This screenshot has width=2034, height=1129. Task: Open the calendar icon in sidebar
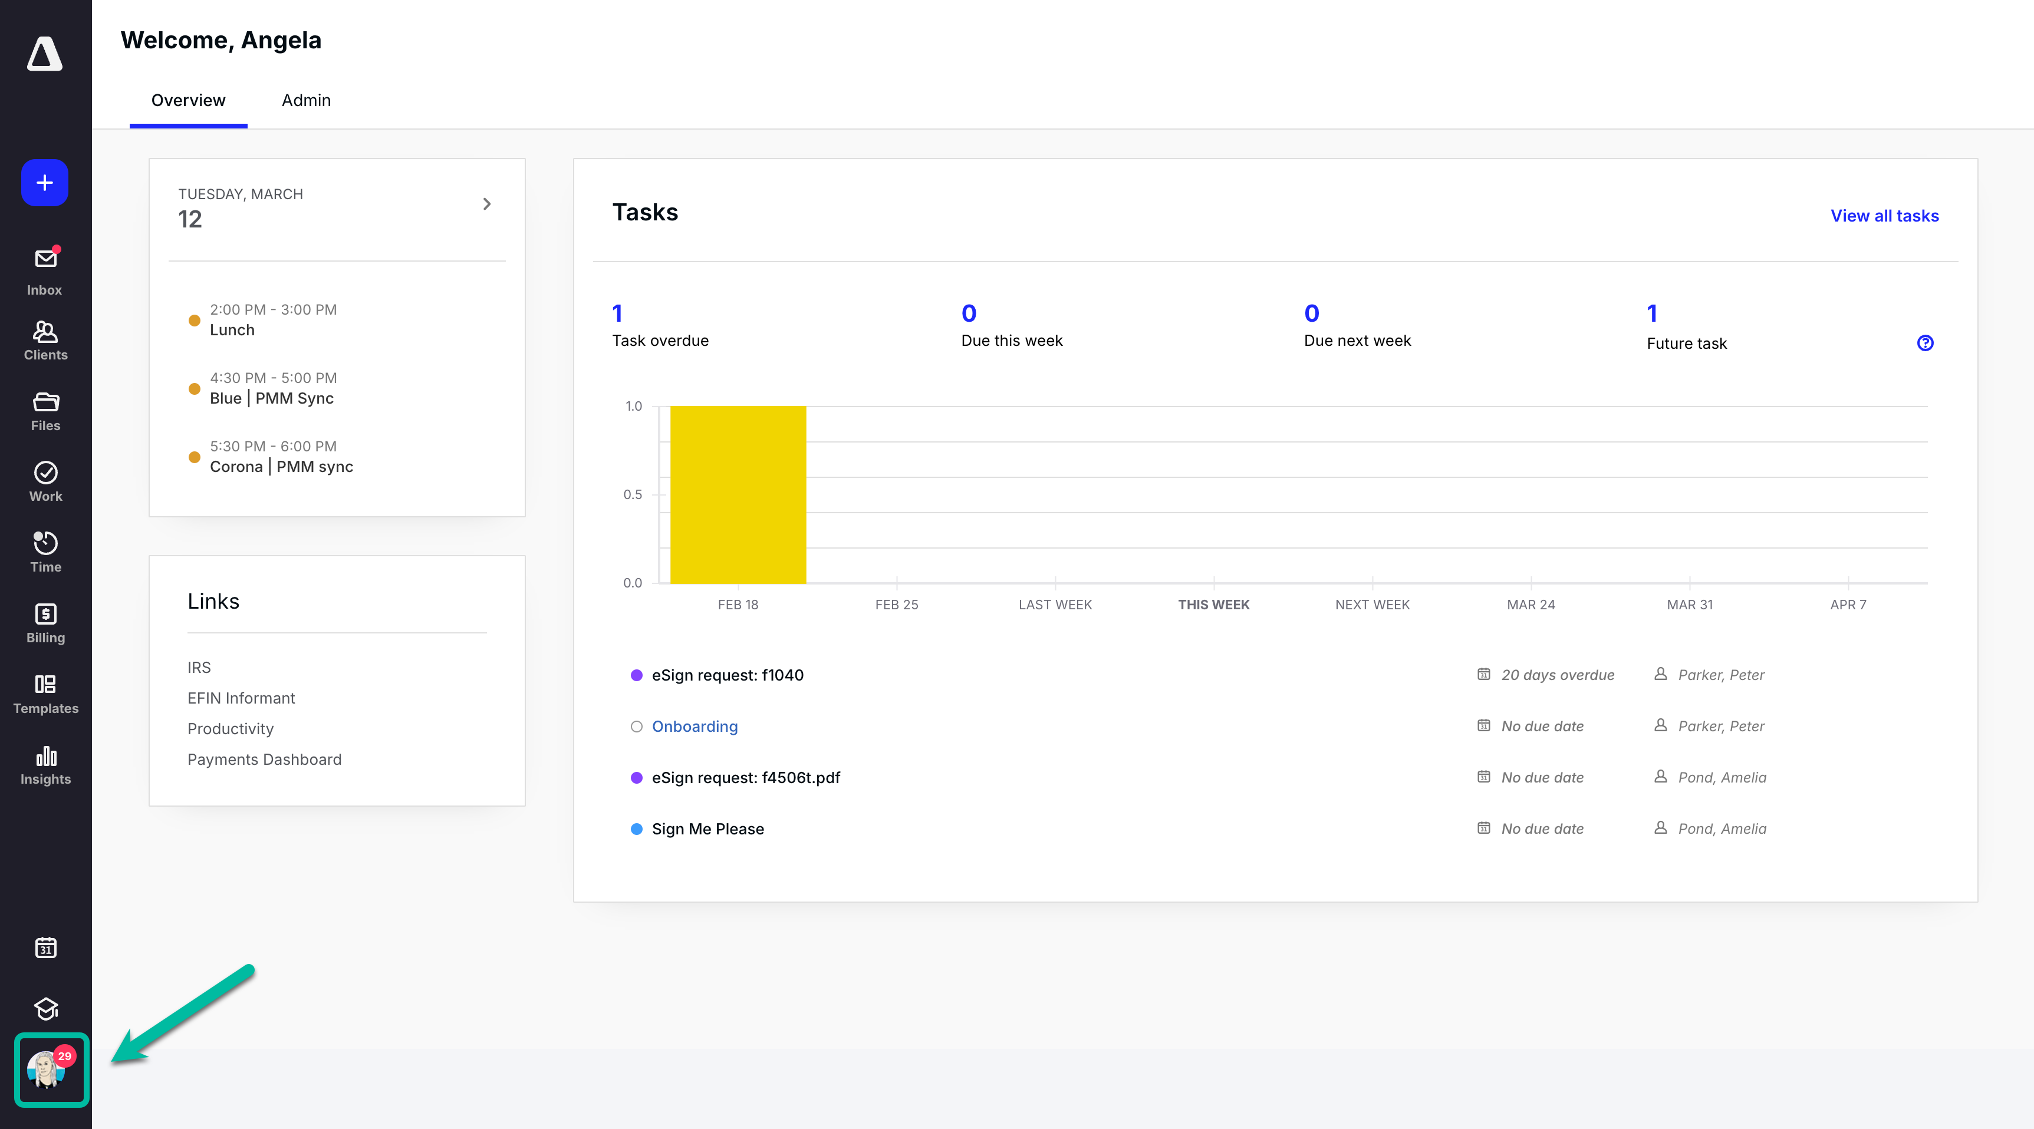pos(45,947)
